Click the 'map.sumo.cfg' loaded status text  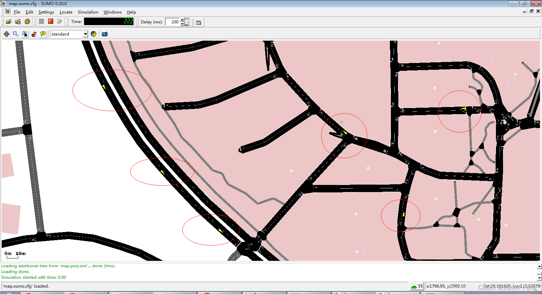pyautogui.click(x=26, y=286)
